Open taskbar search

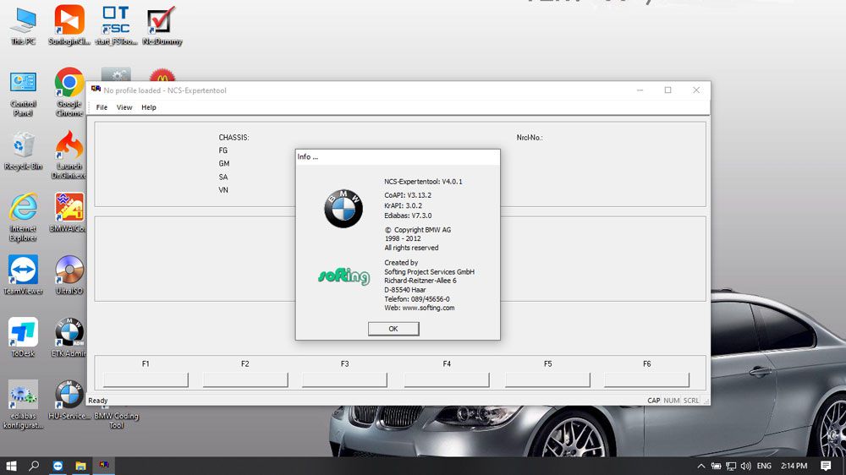tap(34, 466)
